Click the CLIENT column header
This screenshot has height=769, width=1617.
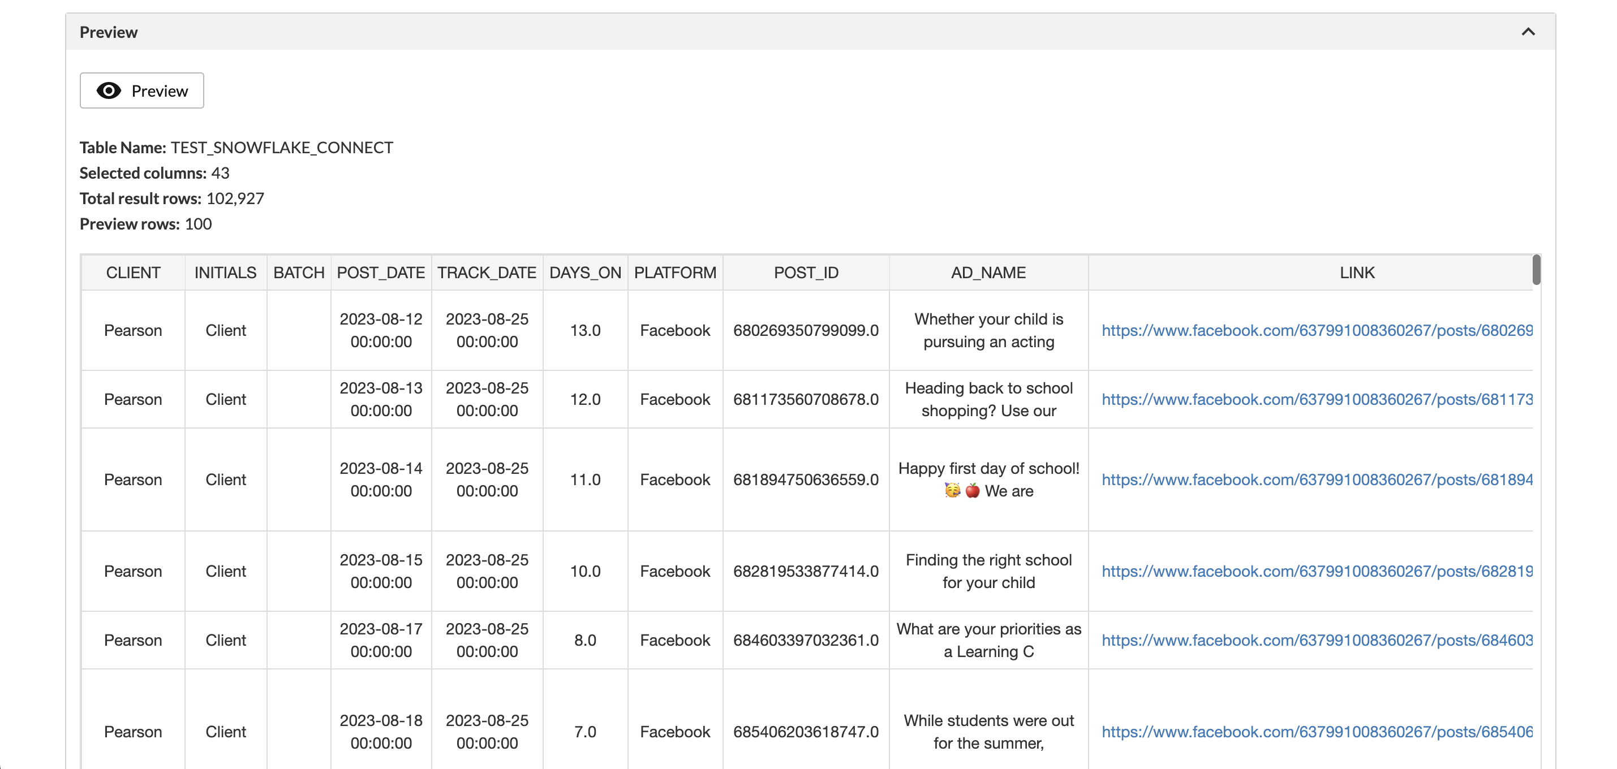tap(133, 273)
